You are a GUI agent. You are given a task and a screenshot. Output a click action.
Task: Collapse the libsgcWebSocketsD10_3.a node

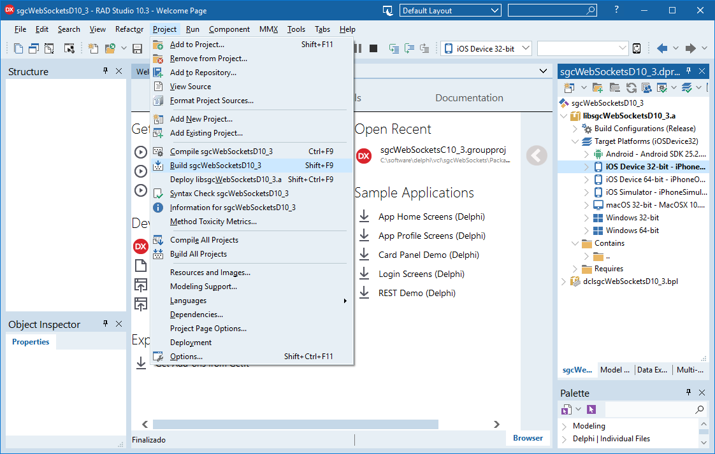tap(563, 116)
